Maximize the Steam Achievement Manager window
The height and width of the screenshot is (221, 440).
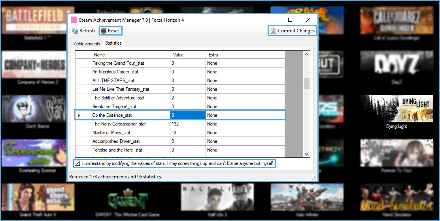[x=290, y=20]
